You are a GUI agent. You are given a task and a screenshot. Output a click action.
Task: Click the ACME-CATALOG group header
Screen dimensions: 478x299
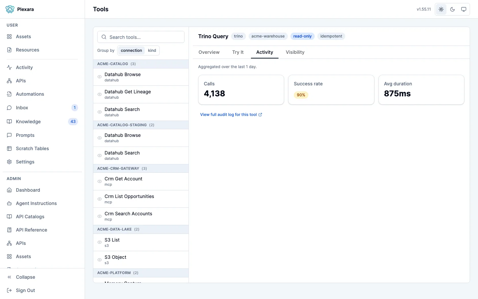(x=141, y=64)
